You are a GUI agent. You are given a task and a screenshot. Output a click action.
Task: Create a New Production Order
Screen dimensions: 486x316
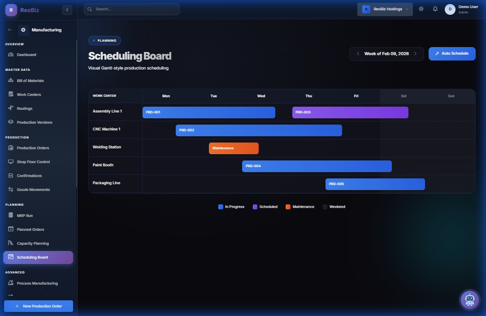point(38,306)
